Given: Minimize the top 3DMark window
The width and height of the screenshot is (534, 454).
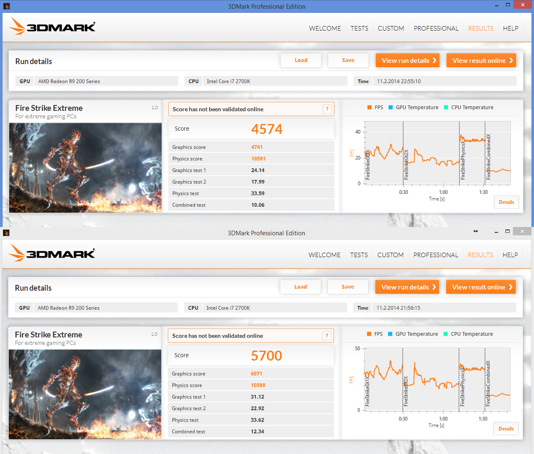Looking at the screenshot, I should point(497,5).
